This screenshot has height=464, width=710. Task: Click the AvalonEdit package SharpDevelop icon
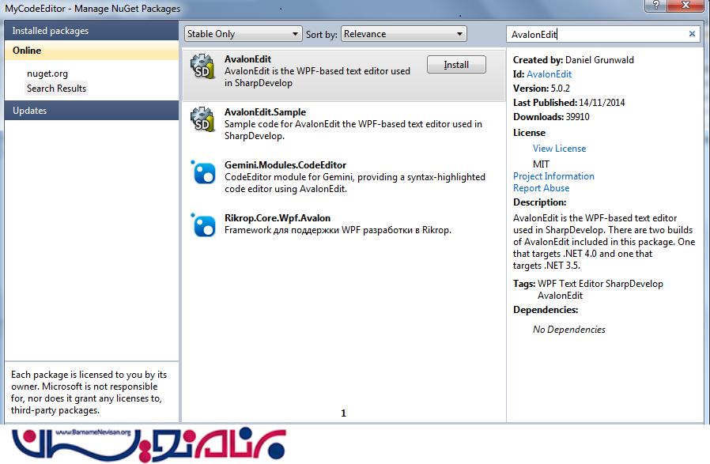pyautogui.click(x=202, y=66)
